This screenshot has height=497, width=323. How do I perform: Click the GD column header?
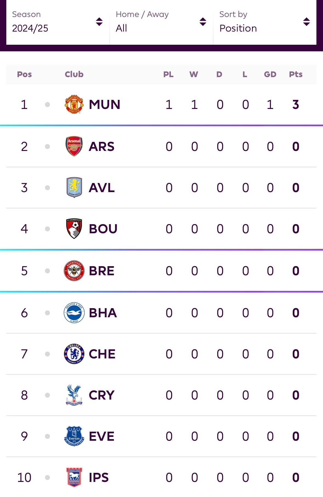pos(270,74)
